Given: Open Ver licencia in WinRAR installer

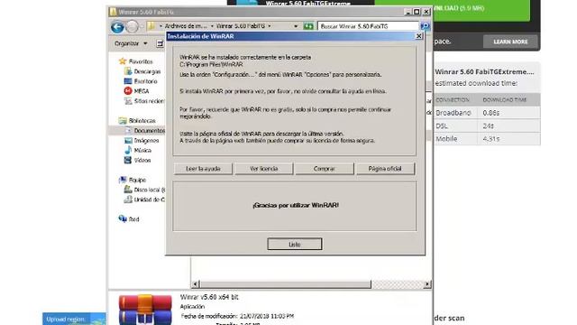Looking at the screenshot, I should tap(264, 169).
